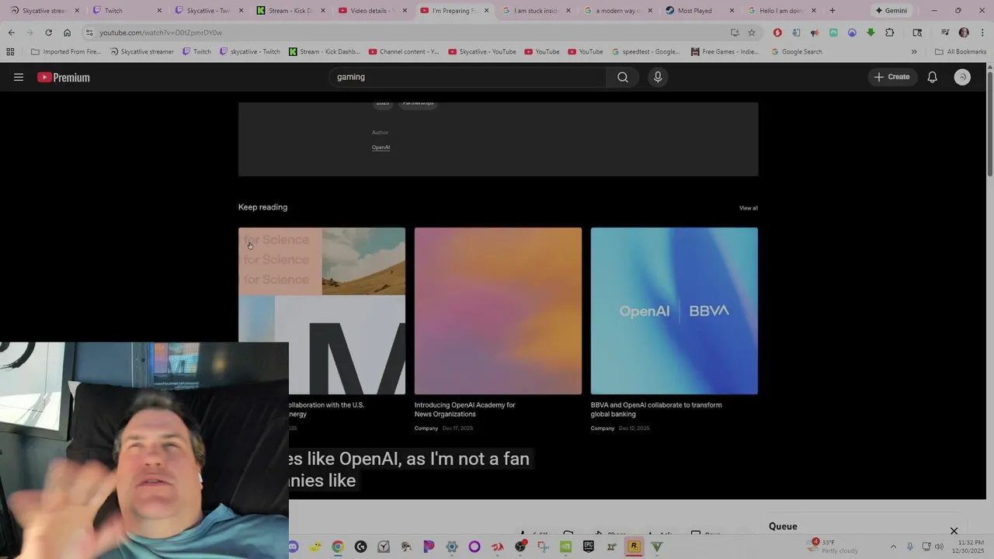The image size is (994, 559).
Task: Open the Extensions puzzle piece menu
Action: [x=890, y=33]
